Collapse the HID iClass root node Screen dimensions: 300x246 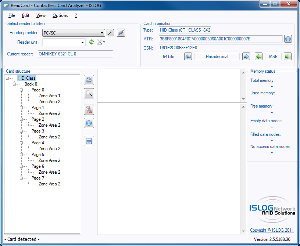(7, 78)
